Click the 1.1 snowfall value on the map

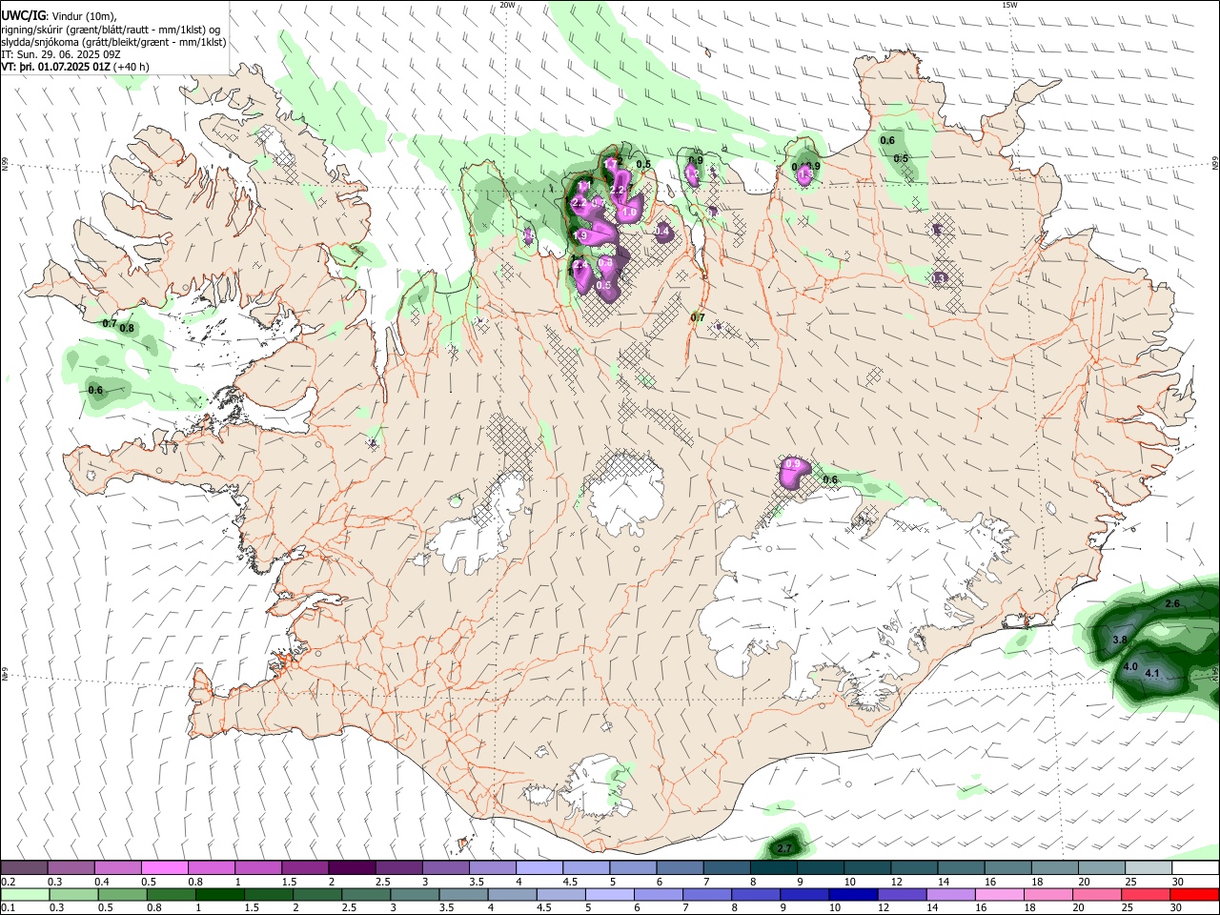tap(583, 186)
